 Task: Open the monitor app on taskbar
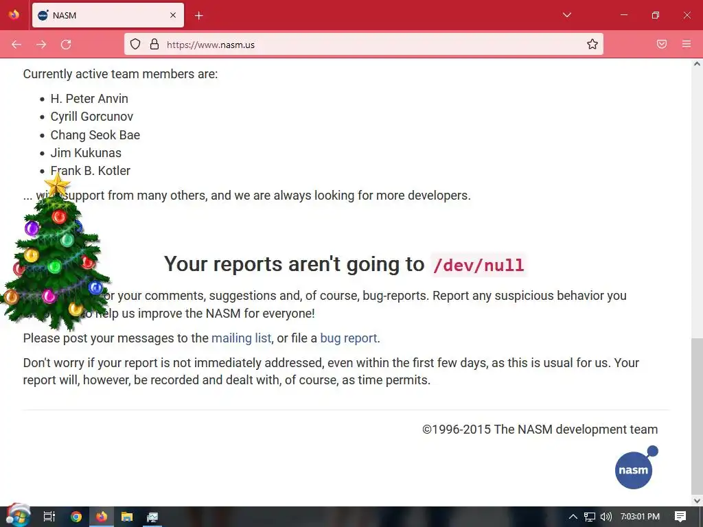152,517
